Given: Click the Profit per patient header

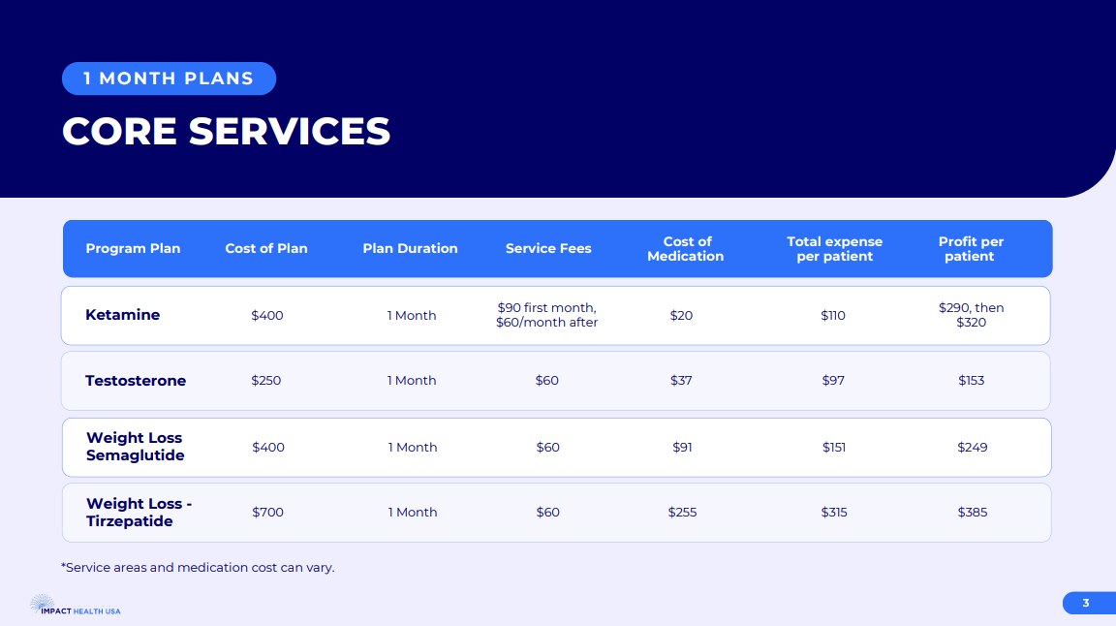Looking at the screenshot, I should pyautogui.click(x=971, y=249).
